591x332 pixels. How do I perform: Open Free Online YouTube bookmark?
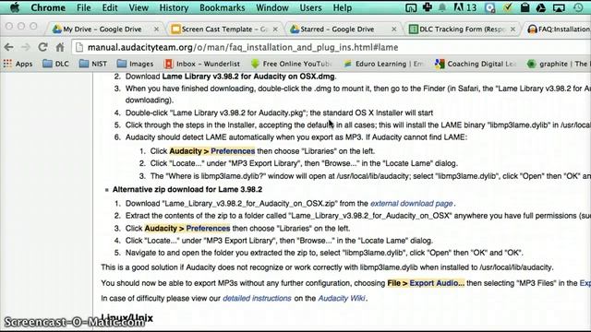coord(292,64)
